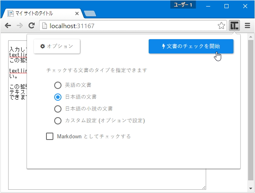Select the 日本語の小説の文書 radio button
This screenshot has height=193, width=255.
tap(58, 109)
